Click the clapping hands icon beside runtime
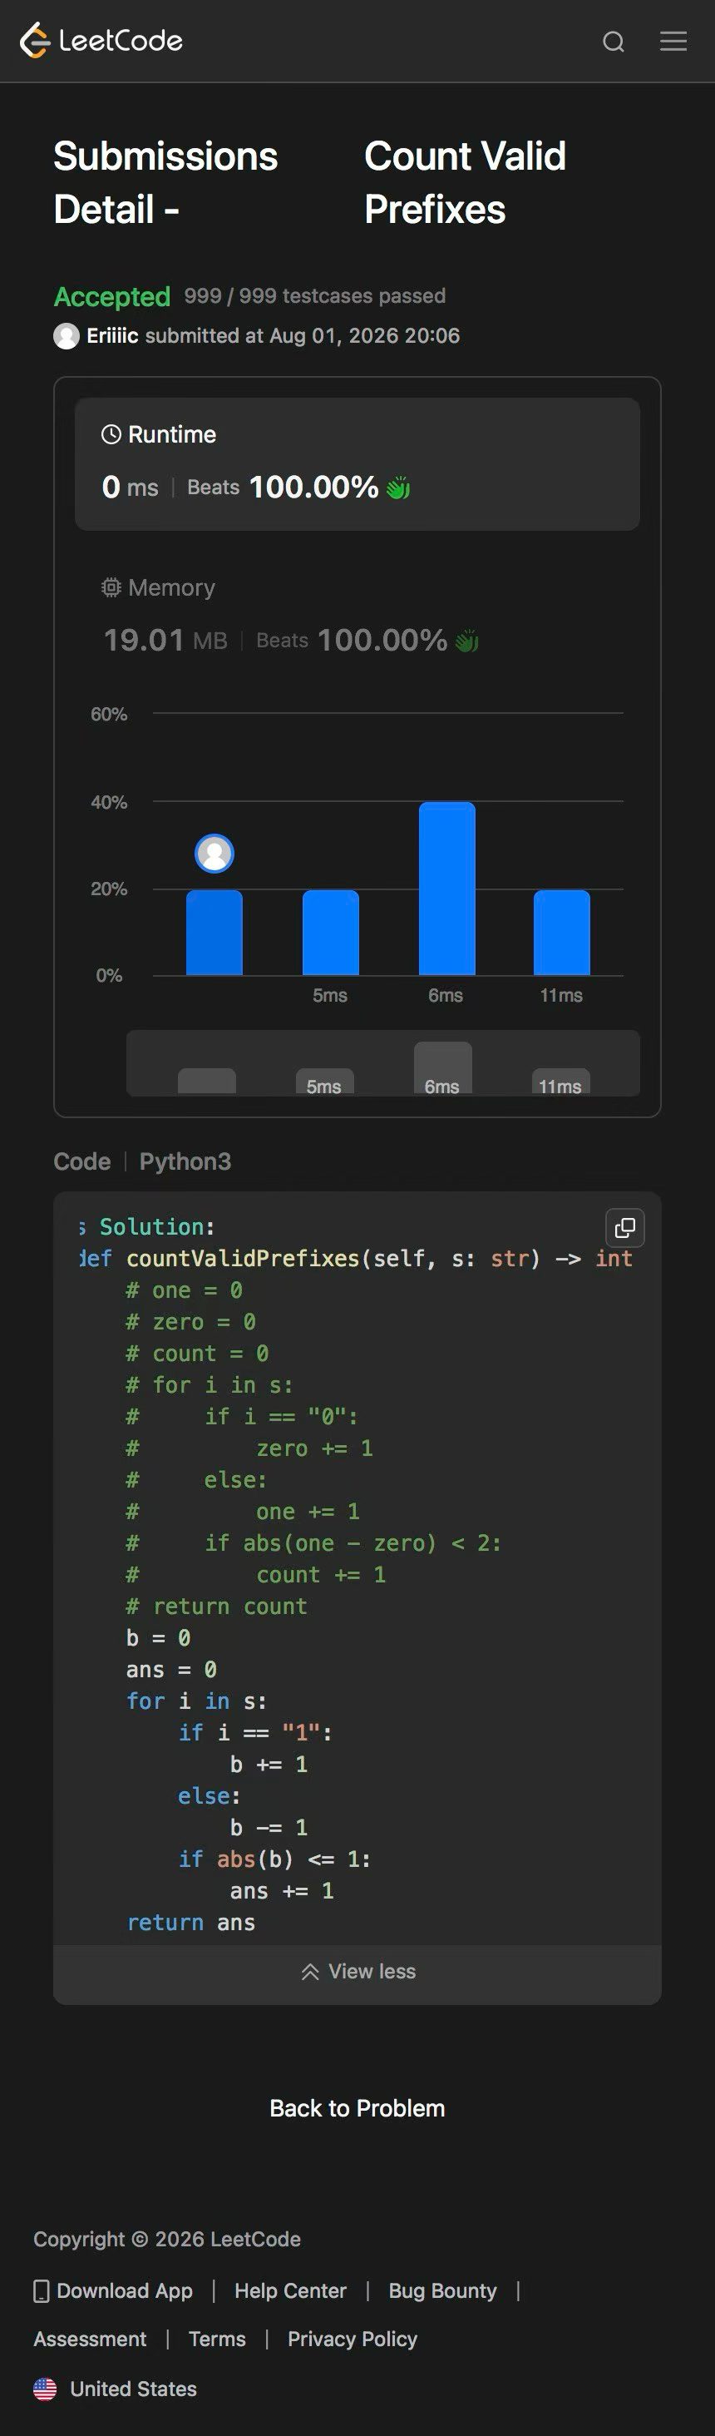The image size is (715, 2436). tap(398, 488)
